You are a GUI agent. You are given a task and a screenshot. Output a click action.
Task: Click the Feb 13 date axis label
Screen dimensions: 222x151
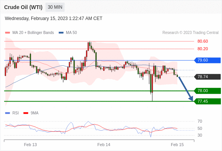point(30,145)
